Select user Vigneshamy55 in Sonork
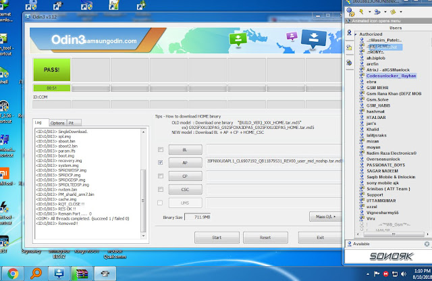The height and width of the screenshot is (281, 432). 382,213
